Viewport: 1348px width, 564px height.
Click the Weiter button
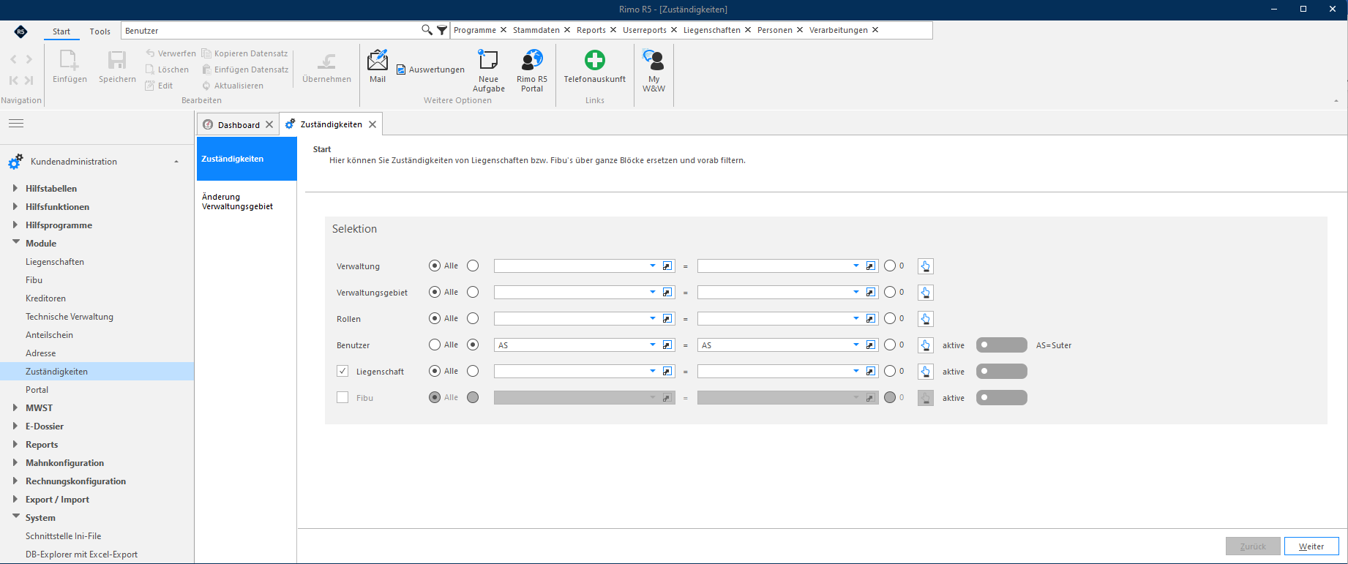[x=1311, y=546]
